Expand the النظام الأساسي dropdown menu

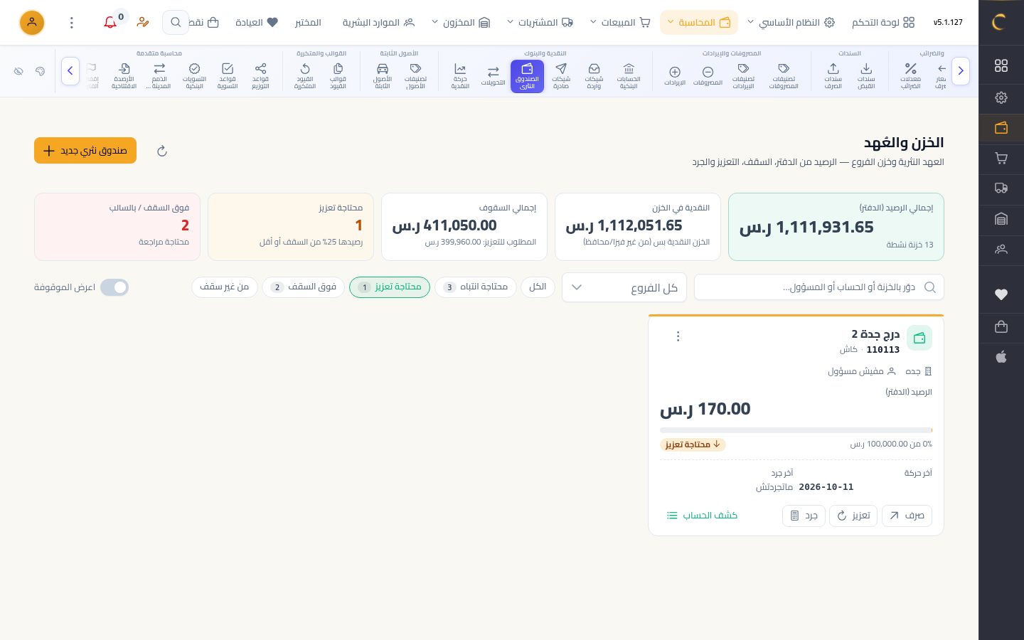pyautogui.click(x=791, y=23)
